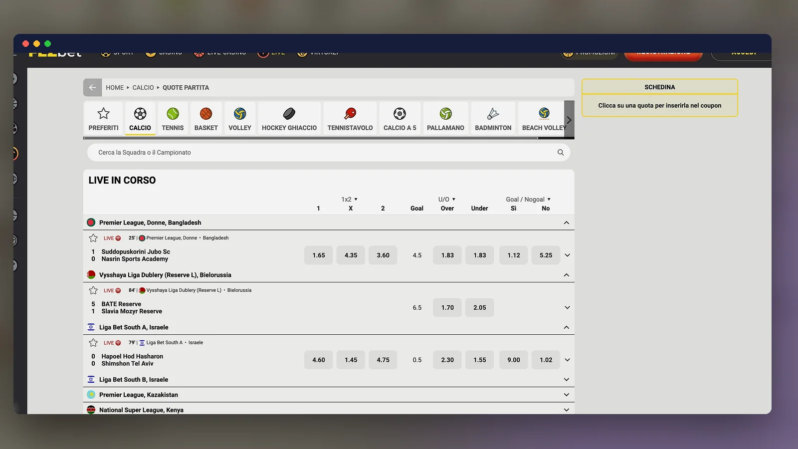This screenshot has width=798, height=449.
Task: Open the Preferiti star sport tab
Action: pyautogui.click(x=103, y=119)
